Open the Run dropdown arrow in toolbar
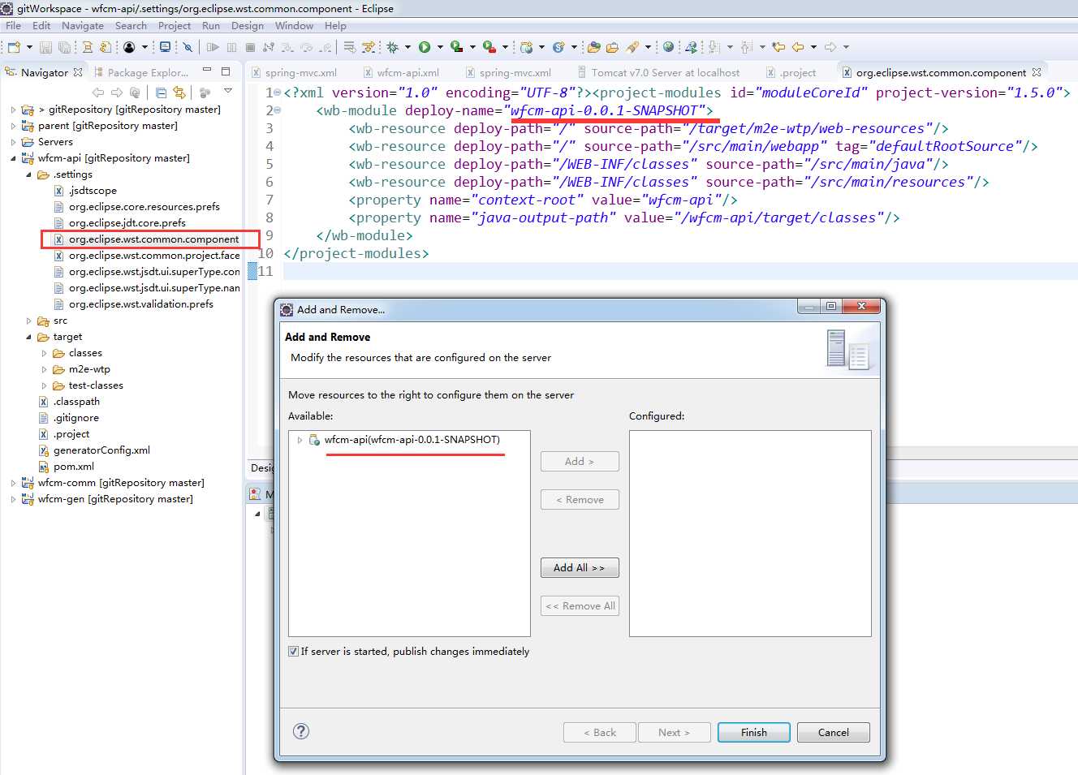Screen dimensions: 1078x775 440,47
